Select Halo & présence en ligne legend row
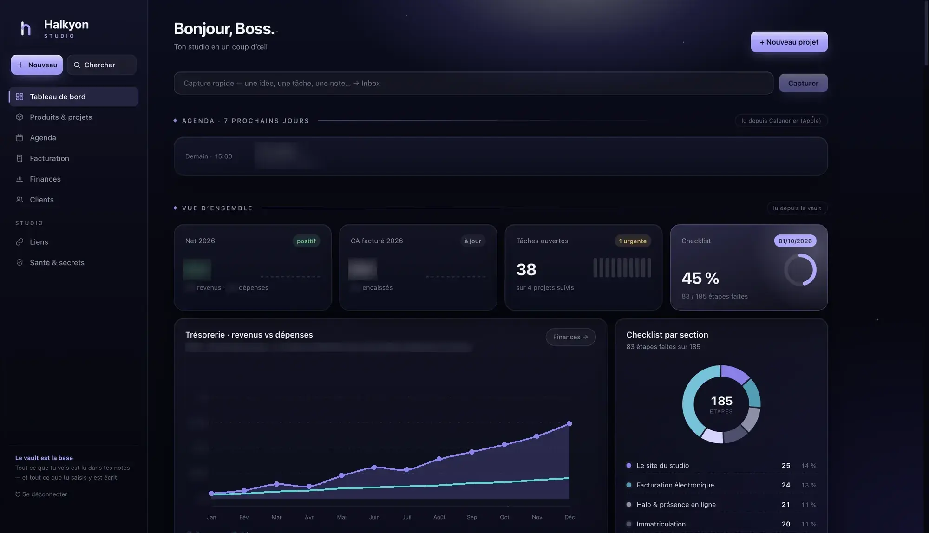Image resolution: width=929 pixels, height=533 pixels. tap(721, 505)
